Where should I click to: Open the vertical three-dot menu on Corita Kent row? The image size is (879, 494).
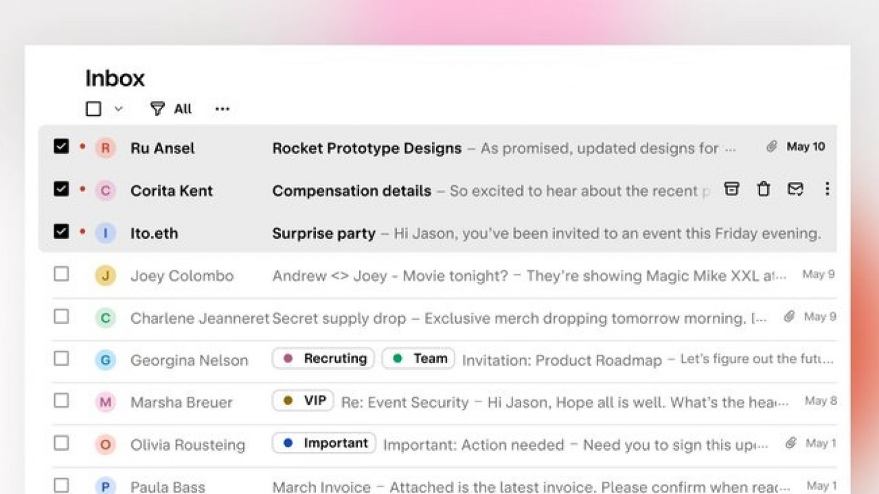coord(827,189)
